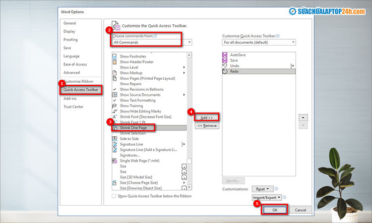The height and width of the screenshot is (223, 372).
Task: Switch to Customize Ribbon category
Action: click(x=78, y=81)
